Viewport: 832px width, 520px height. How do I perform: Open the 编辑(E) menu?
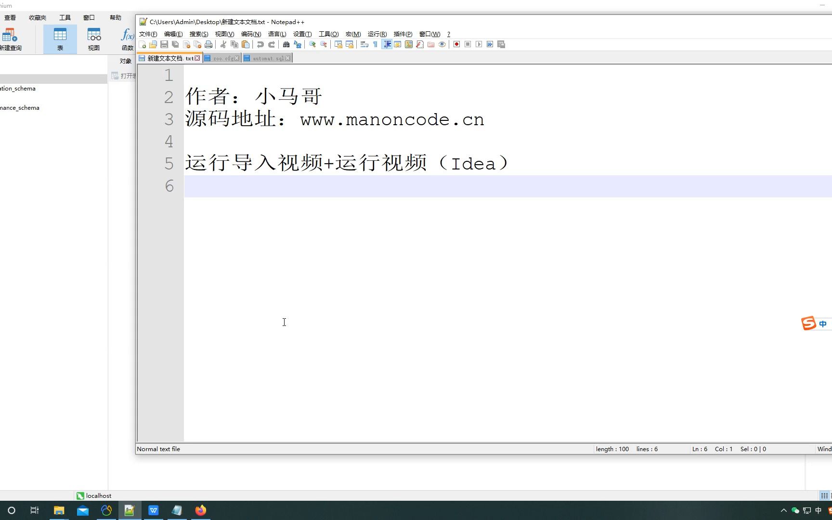coord(173,34)
